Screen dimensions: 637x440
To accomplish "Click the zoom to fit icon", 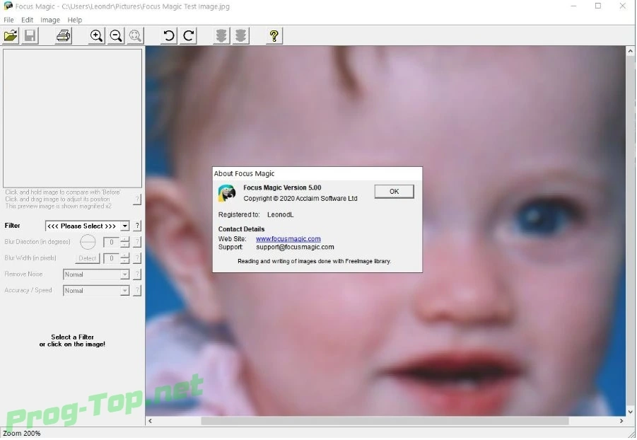I will tap(135, 36).
